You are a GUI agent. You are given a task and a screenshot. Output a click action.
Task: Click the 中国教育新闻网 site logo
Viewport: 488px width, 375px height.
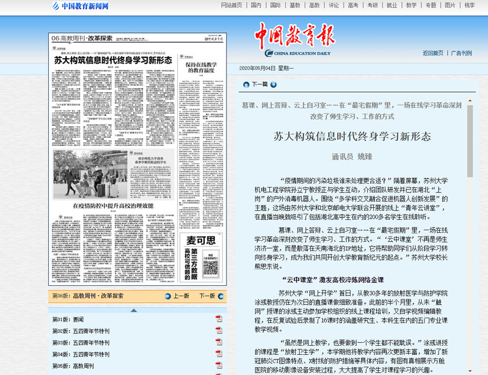tap(79, 7)
